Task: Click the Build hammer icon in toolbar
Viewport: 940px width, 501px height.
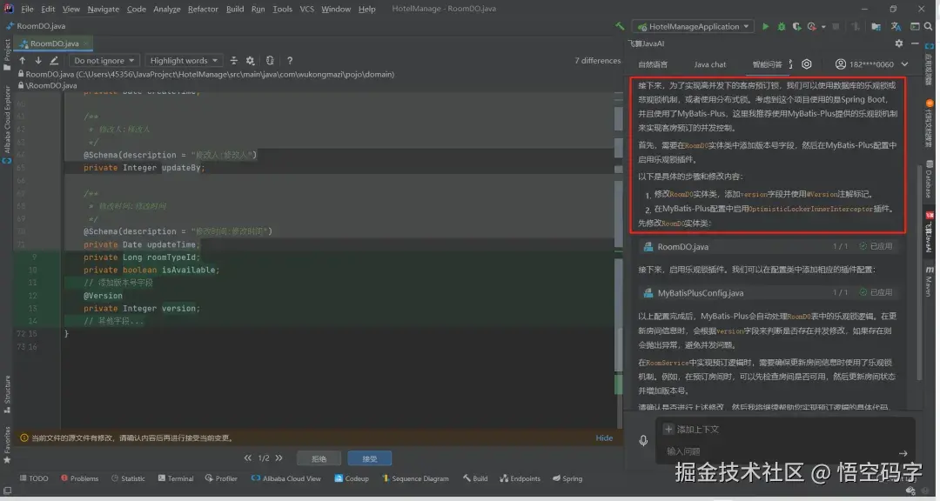Action: [620, 26]
